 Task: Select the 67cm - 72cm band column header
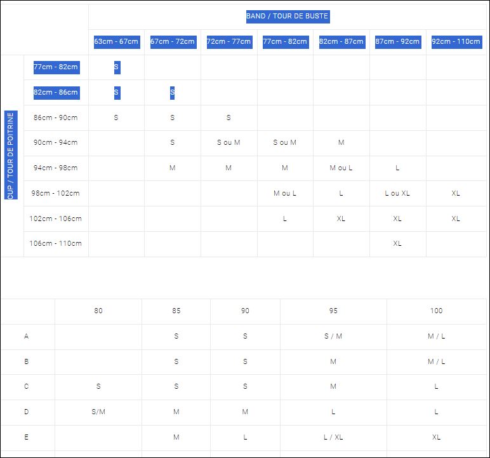coord(173,42)
